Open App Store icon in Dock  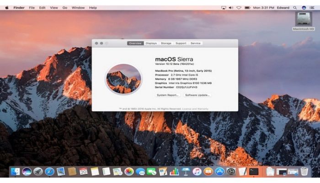[219, 172]
